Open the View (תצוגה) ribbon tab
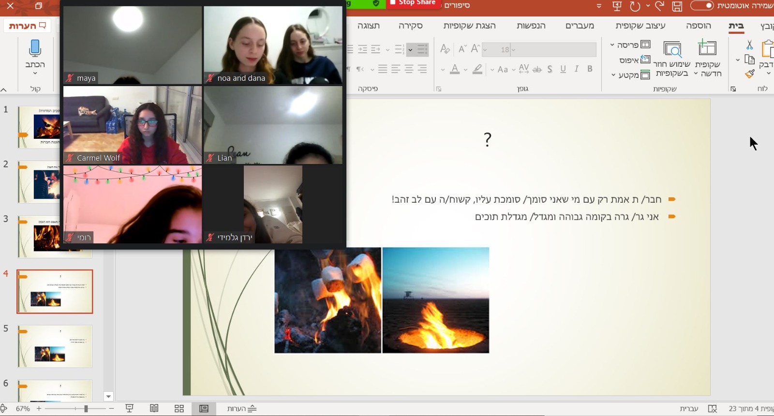Viewport: 774px width, 416px height. (369, 26)
